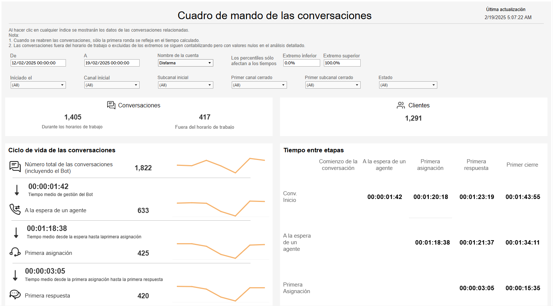This screenshot has height=306, width=553.
Task: Click the Primera Asignación row label
Action: pyautogui.click(x=297, y=288)
